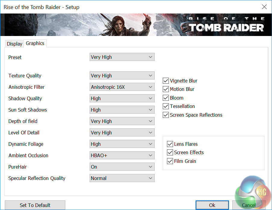The height and width of the screenshot is (210, 272).
Task: Click the Texture Quality label
Action: [x=25, y=76]
